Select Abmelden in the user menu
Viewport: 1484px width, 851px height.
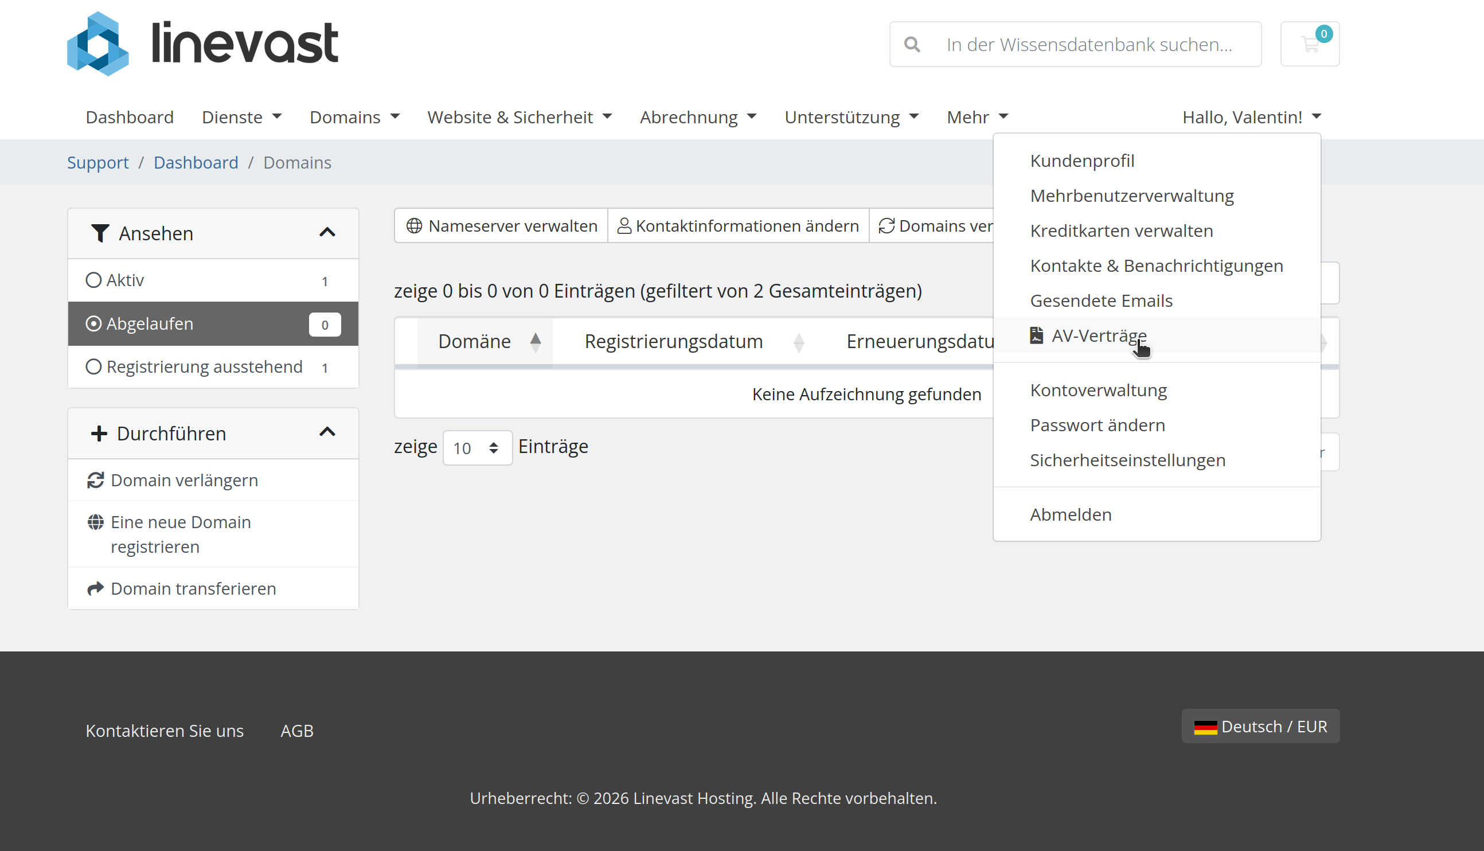pyautogui.click(x=1070, y=514)
